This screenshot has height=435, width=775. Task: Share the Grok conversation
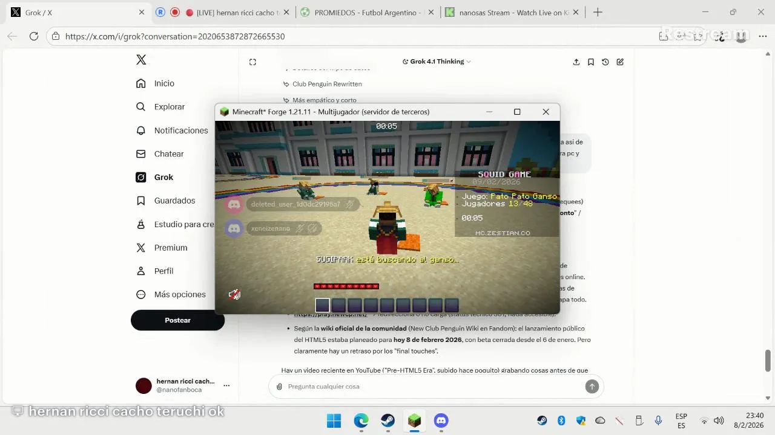point(576,62)
